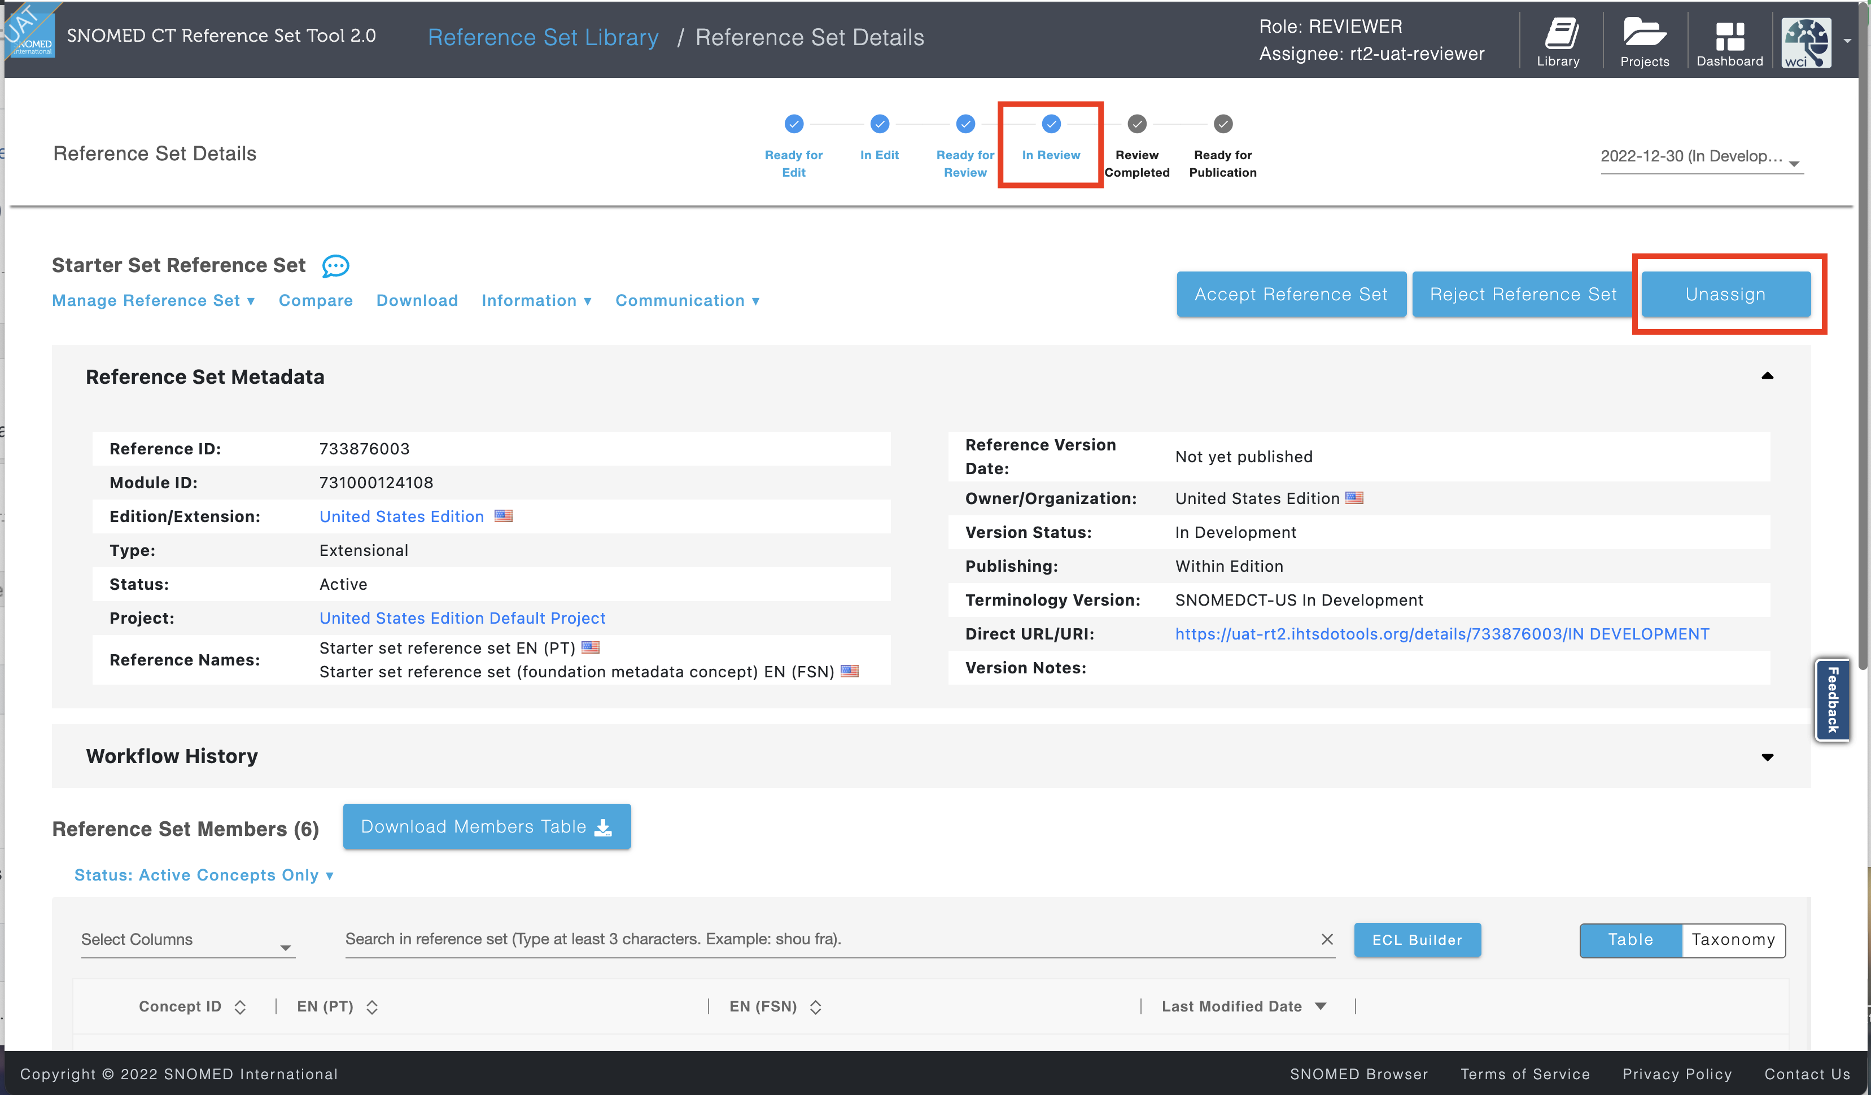This screenshot has width=1871, height=1095.
Task: Click the Download menu item
Action: pos(417,301)
